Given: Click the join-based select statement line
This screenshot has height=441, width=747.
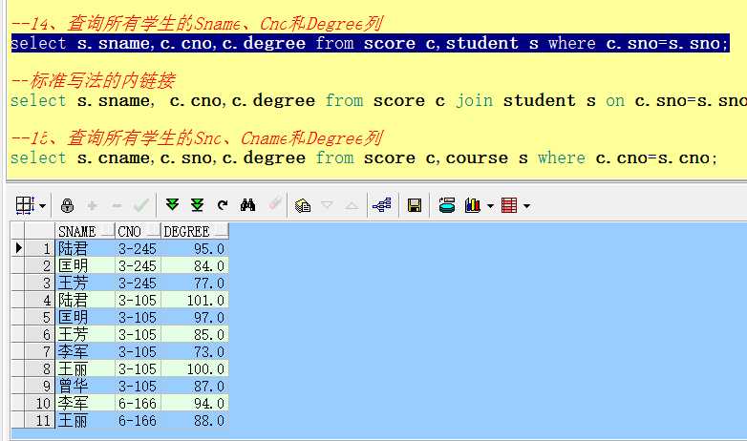Looking at the screenshot, I should 378,100.
